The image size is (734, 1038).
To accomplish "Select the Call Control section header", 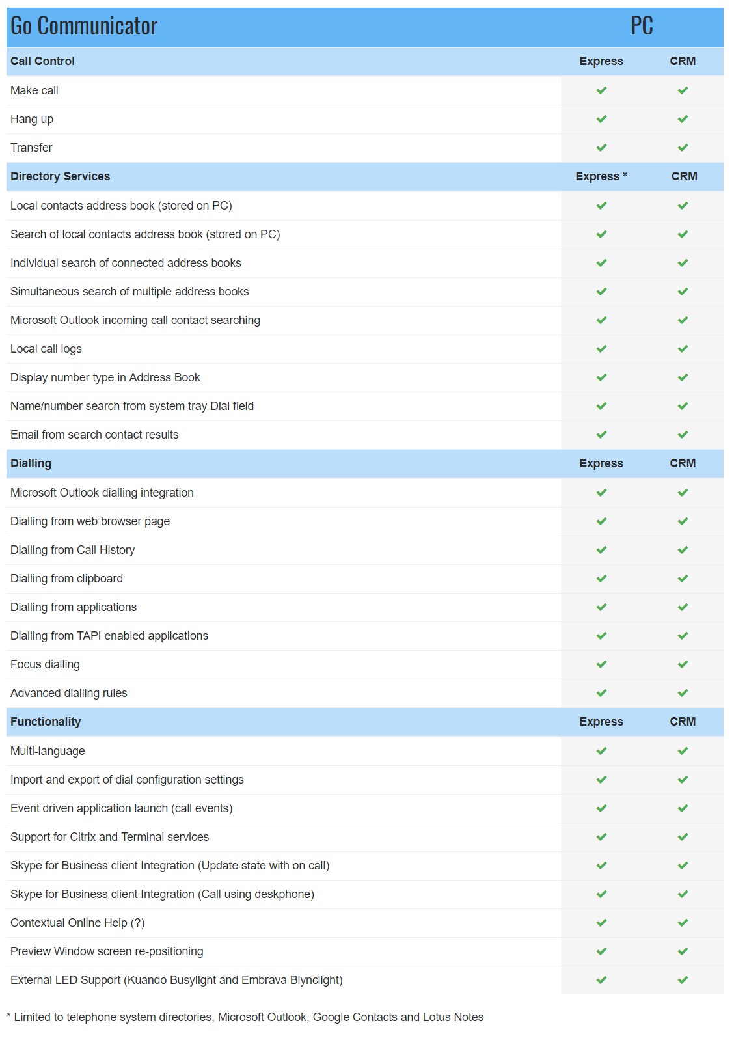I will (x=42, y=61).
